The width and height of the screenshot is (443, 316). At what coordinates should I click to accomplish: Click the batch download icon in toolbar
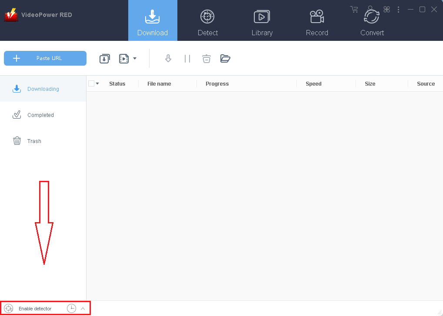coord(105,59)
